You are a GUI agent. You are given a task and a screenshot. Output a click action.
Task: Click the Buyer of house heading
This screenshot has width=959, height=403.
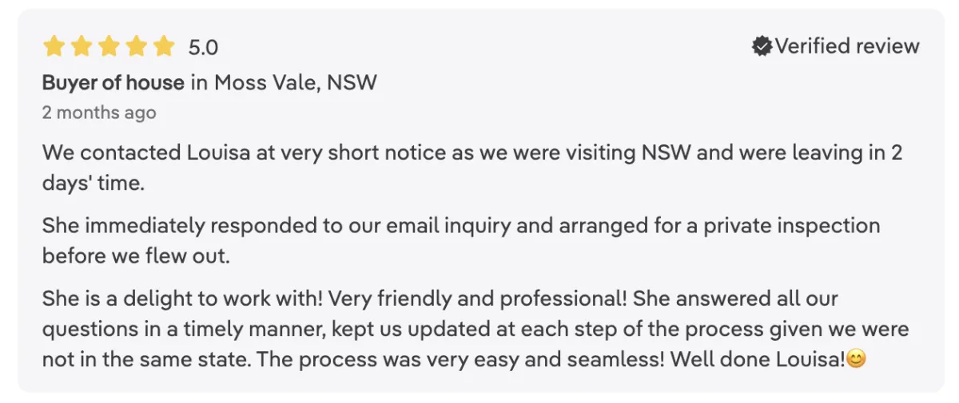113,82
